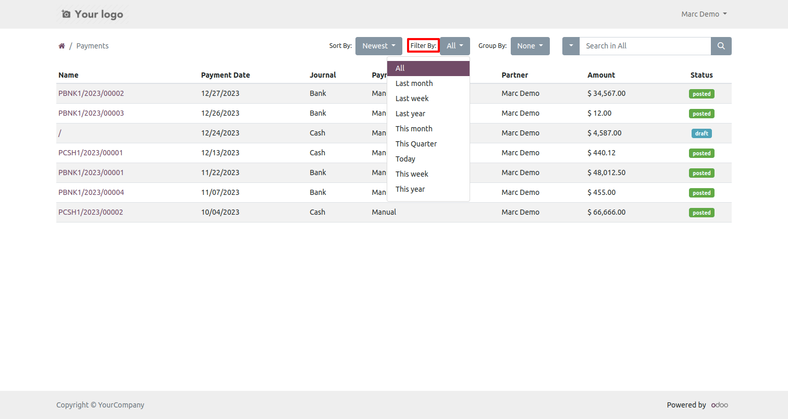Click the date 12/13/2023
This screenshot has width=788, height=419.
point(220,153)
